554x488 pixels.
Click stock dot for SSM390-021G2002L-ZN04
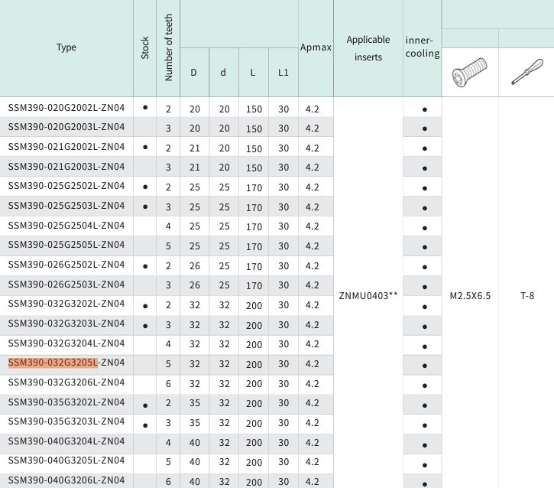click(145, 147)
